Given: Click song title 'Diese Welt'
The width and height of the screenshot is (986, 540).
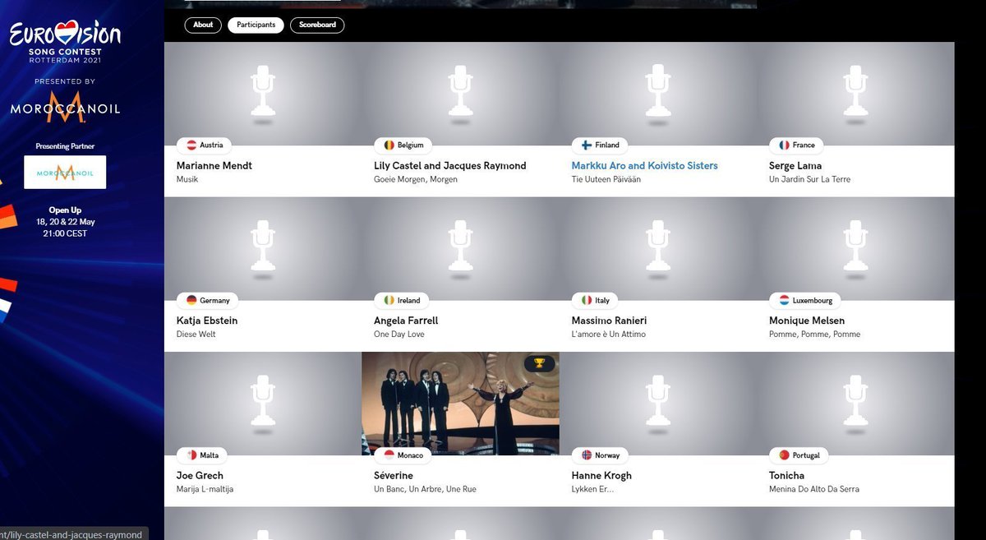Looking at the screenshot, I should (x=196, y=335).
